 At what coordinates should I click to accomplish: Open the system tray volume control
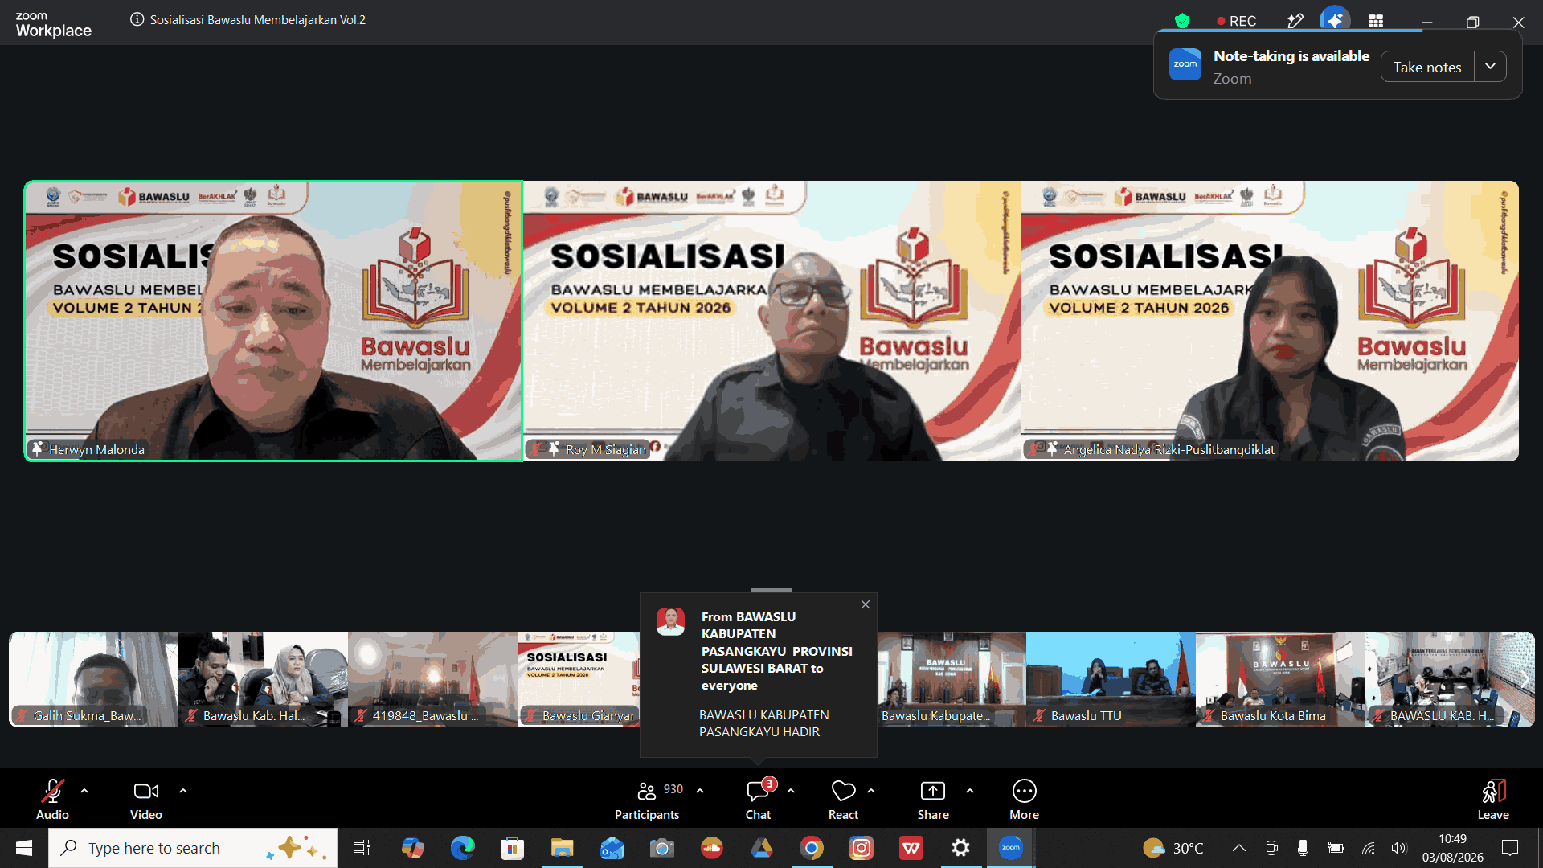pos(1399,848)
